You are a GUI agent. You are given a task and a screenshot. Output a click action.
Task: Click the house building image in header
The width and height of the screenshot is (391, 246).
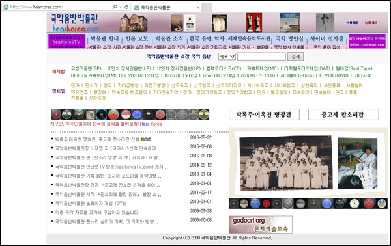[x=134, y=23]
